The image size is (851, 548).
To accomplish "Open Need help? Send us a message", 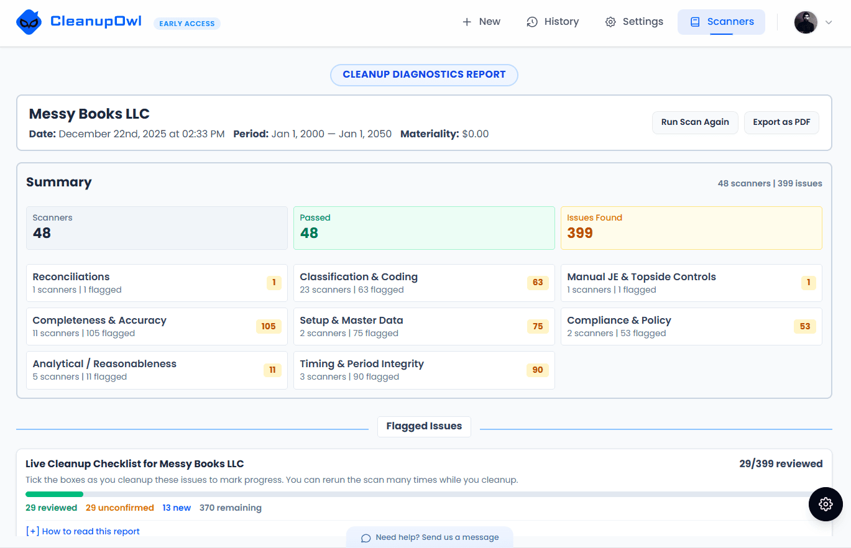I will (x=430, y=537).
